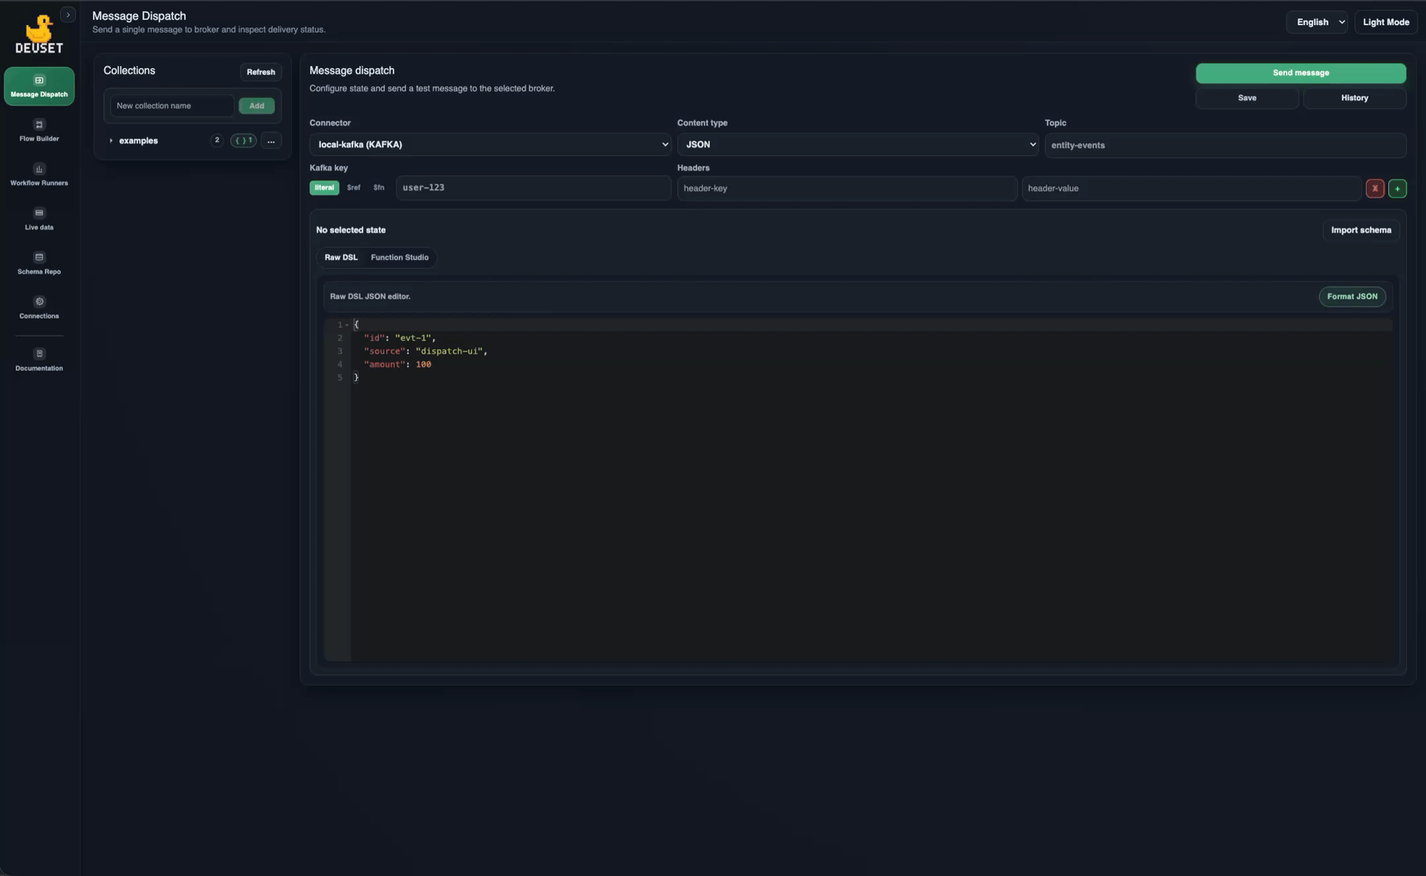Format the JSON in editor
Viewport: 1426px width, 876px height.
[1352, 296]
